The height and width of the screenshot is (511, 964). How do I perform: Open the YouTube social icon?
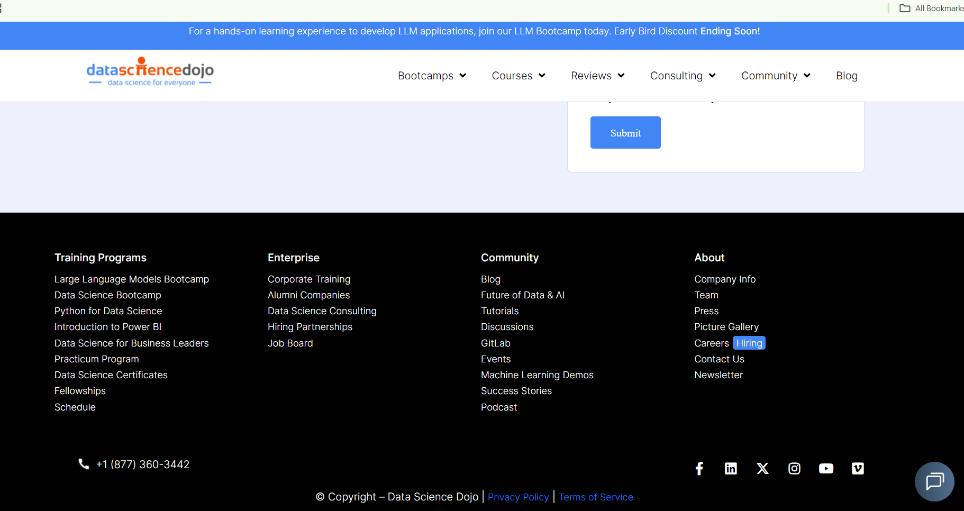[826, 469]
